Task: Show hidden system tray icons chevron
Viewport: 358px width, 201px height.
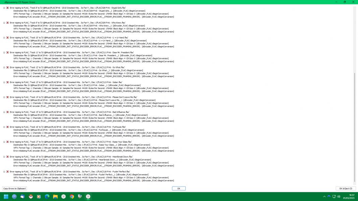Action: click(324, 197)
